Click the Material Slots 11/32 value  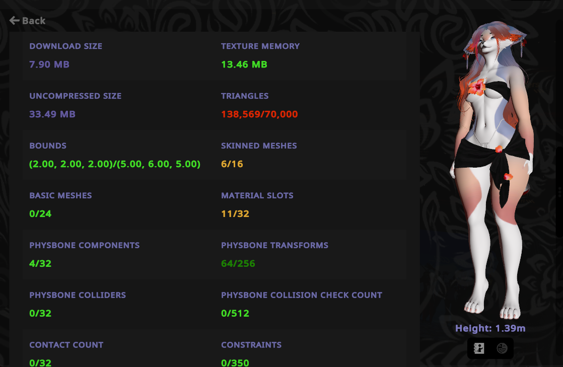tap(235, 213)
